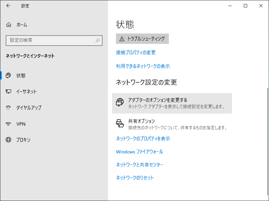Open 利用できるネットワークの表示 link
The image size is (269, 201).
143,66
